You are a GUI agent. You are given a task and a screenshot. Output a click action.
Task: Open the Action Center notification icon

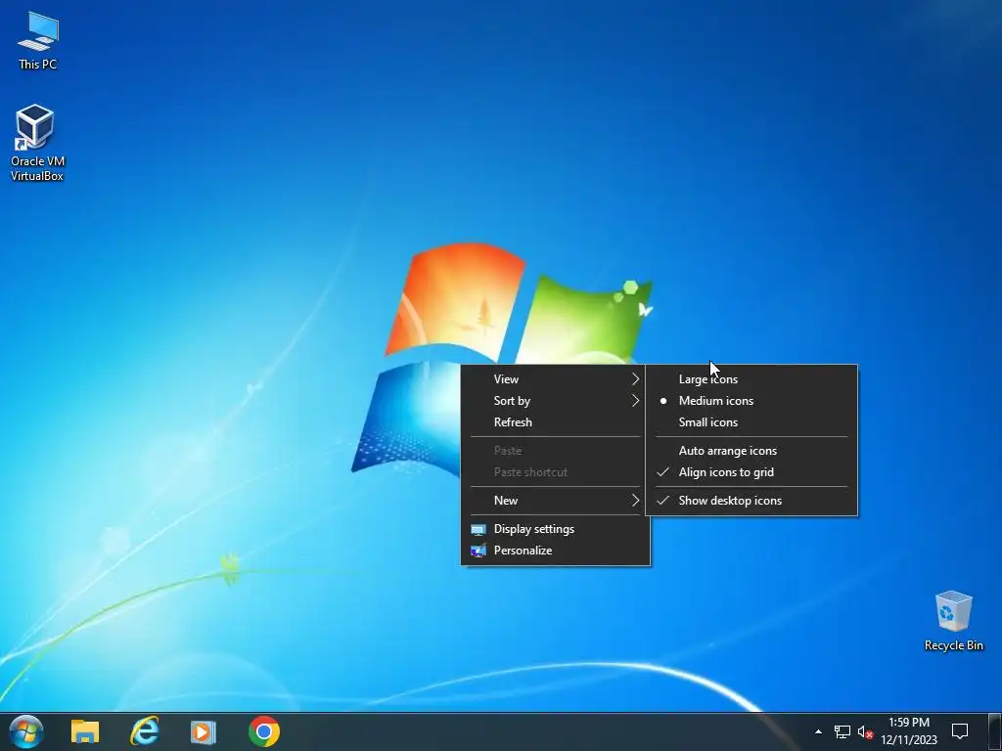(x=960, y=731)
